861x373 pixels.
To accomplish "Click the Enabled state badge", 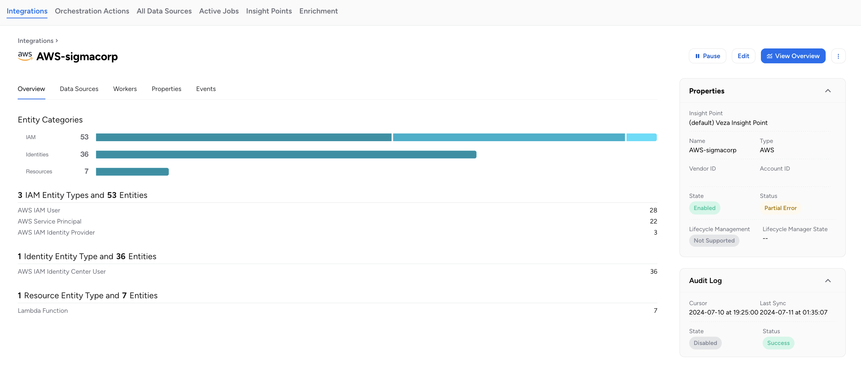I will pos(704,208).
